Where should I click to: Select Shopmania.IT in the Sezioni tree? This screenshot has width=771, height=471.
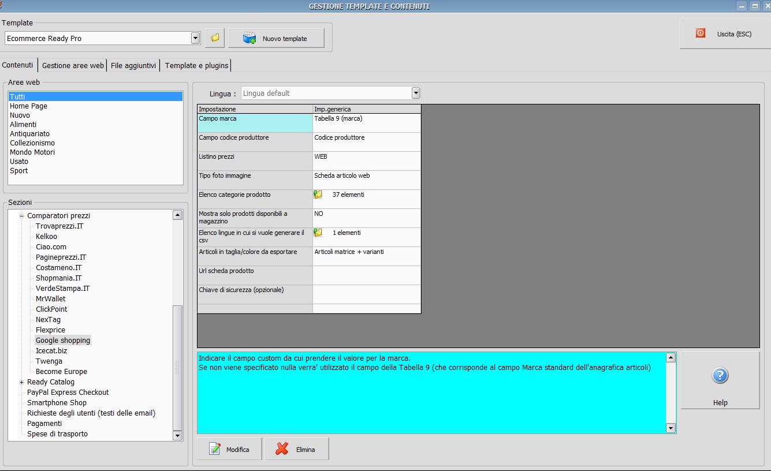59,278
